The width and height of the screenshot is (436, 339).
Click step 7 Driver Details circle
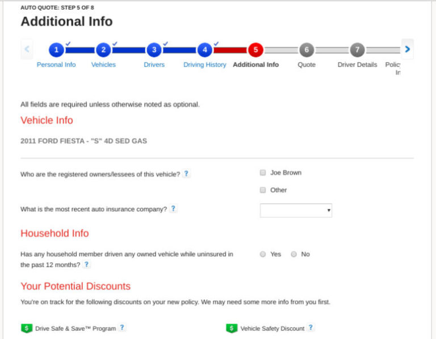pos(357,50)
